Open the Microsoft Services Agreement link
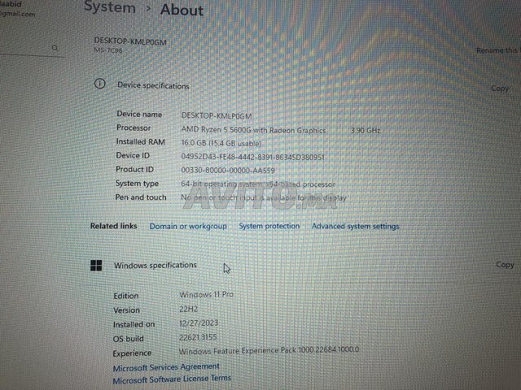Viewport: 521px width, 390px height. (x=165, y=367)
